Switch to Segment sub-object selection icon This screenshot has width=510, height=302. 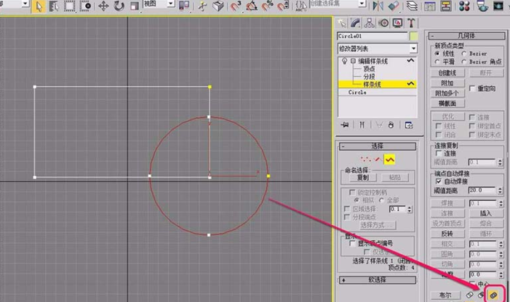click(378, 160)
